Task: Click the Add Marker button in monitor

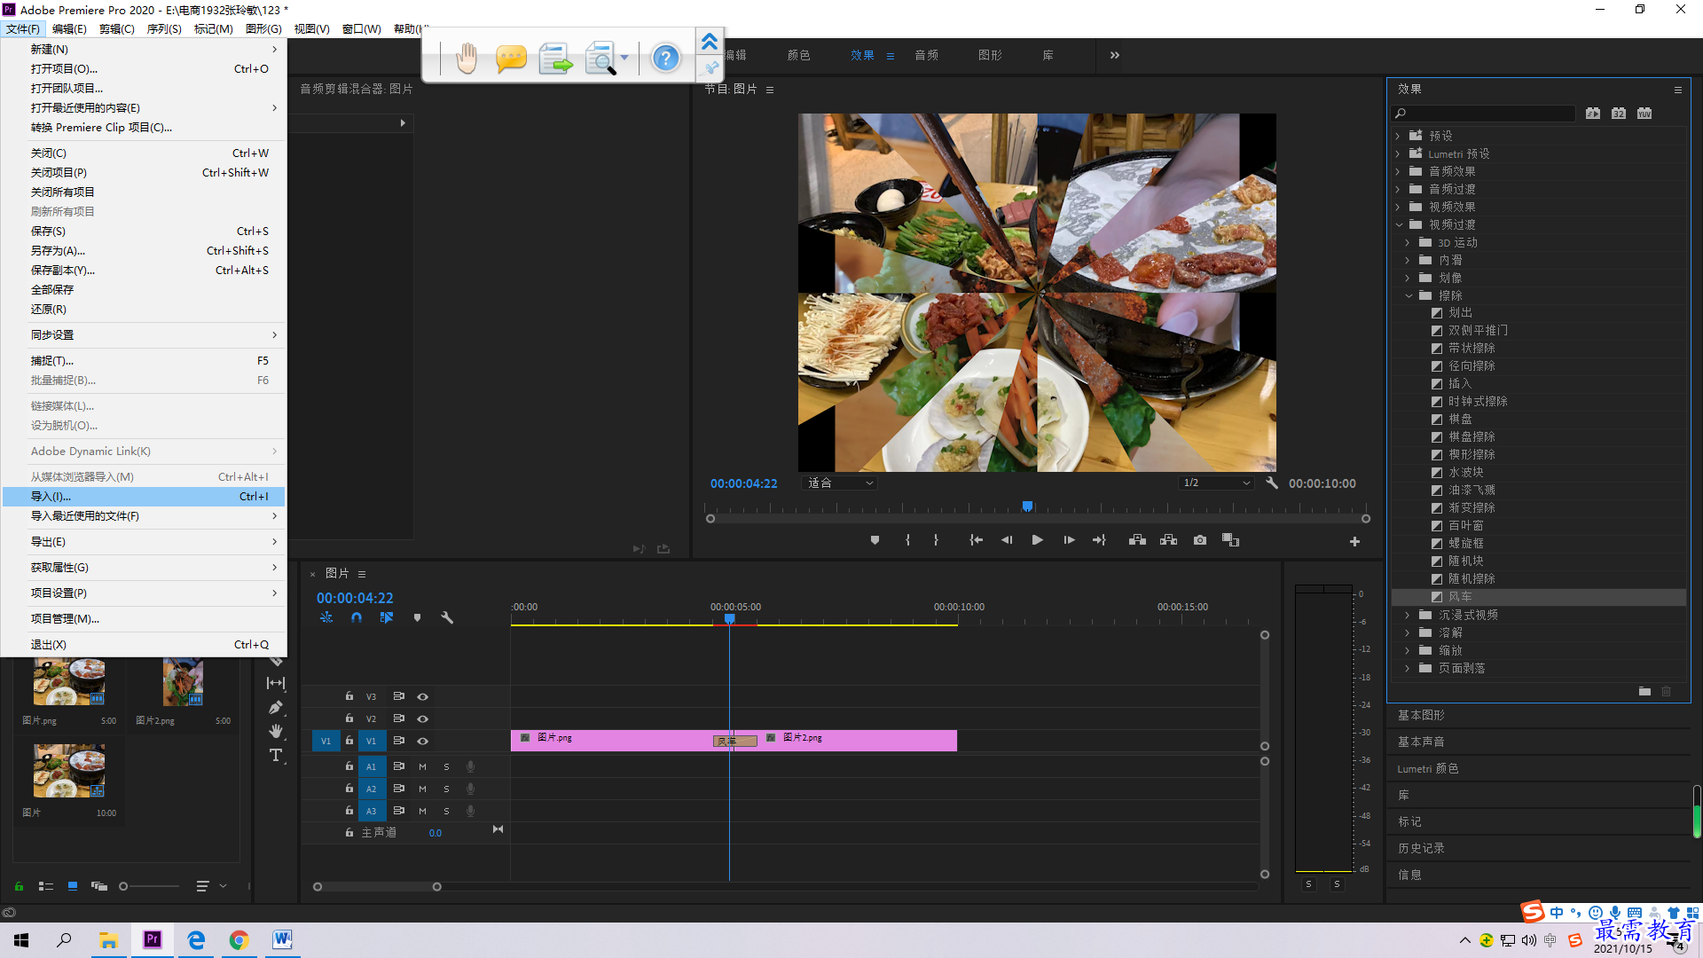Action: [x=875, y=540]
